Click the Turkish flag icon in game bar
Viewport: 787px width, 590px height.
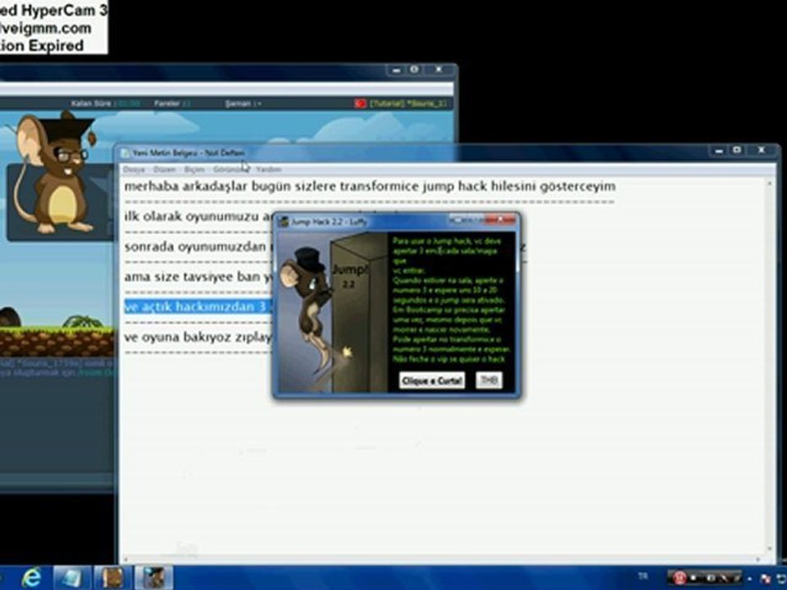point(360,103)
